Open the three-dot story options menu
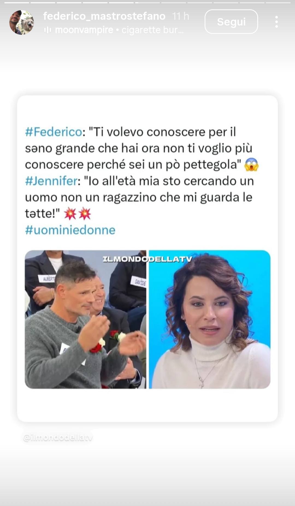Image resolution: width=295 pixels, height=506 pixels. (x=276, y=22)
